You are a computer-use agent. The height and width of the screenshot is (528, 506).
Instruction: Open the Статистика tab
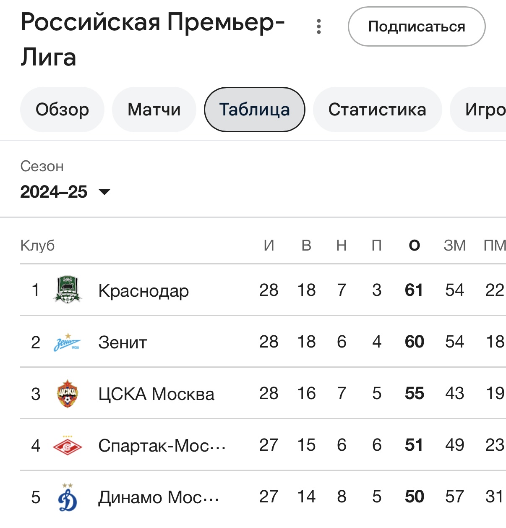(377, 110)
